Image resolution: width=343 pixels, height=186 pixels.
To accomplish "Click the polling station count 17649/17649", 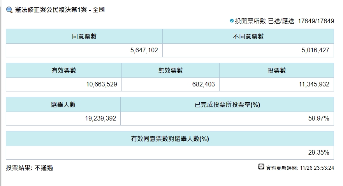I will pos(316,21).
